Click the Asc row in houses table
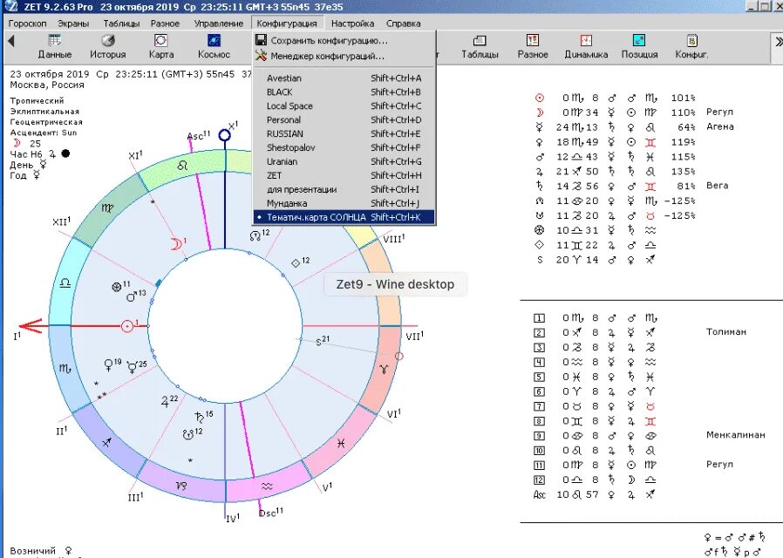 pyautogui.click(x=595, y=494)
